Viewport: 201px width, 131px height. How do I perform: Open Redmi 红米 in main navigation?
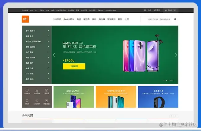tap(69, 19)
